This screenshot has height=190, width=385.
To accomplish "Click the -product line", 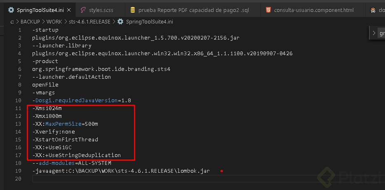I will pyautogui.click(x=45, y=61).
